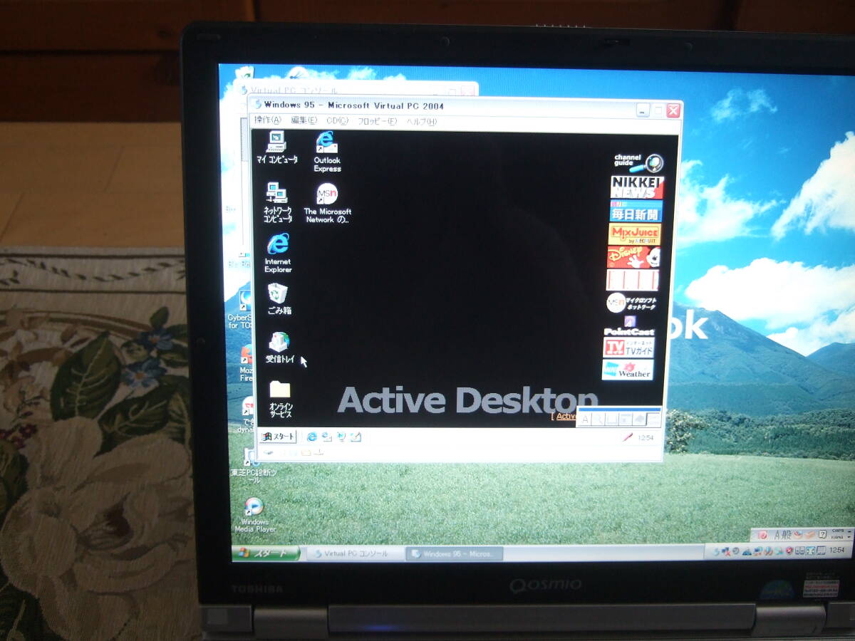Screen dimensions: 855x641
Task: Open the CD(C) menu in Virtual PC
Action: [x=337, y=121]
